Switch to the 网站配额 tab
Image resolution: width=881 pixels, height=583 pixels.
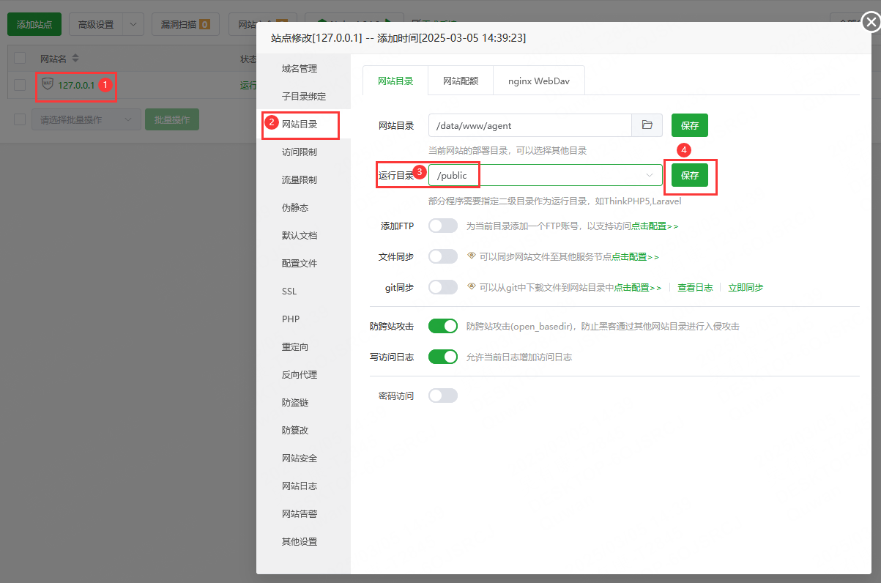(460, 80)
